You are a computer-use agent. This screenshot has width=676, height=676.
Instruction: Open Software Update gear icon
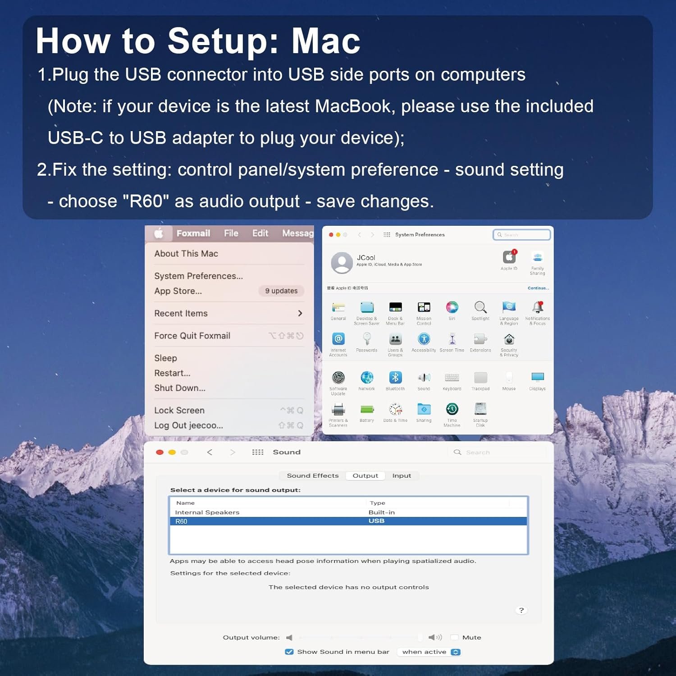tap(338, 378)
